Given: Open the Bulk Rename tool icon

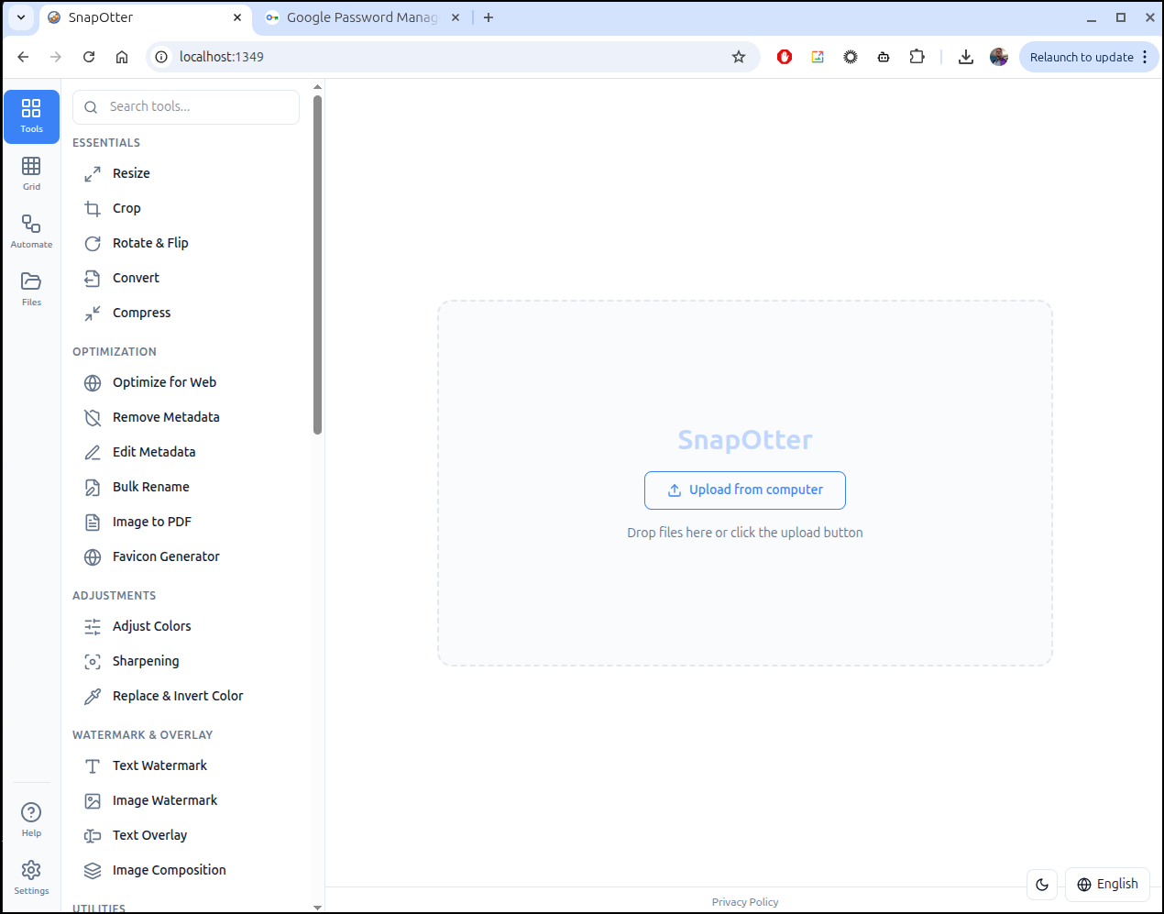Looking at the screenshot, I should pos(93,487).
